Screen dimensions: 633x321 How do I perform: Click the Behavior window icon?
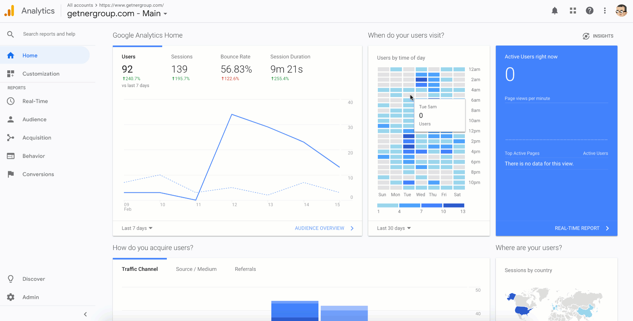[11, 156]
